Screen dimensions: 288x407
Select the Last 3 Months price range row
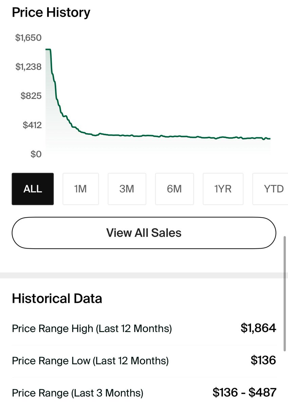click(x=144, y=393)
